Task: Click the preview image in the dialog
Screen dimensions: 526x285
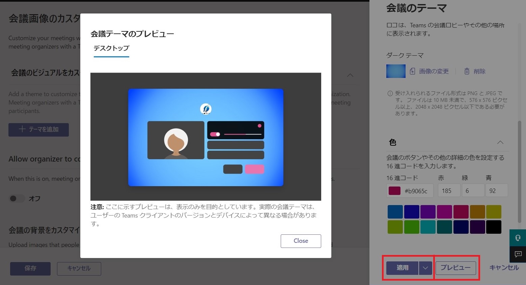Action: click(x=206, y=137)
